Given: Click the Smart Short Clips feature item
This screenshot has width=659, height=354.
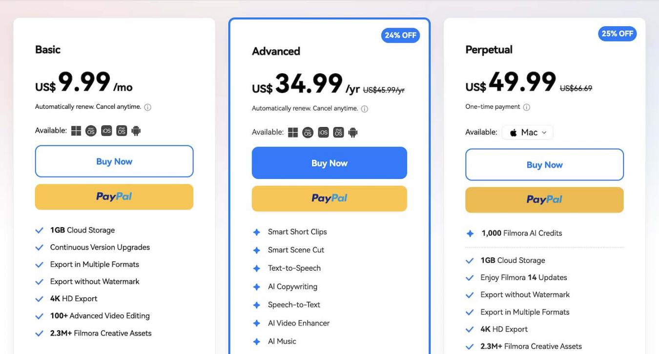Looking at the screenshot, I should [297, 232].
